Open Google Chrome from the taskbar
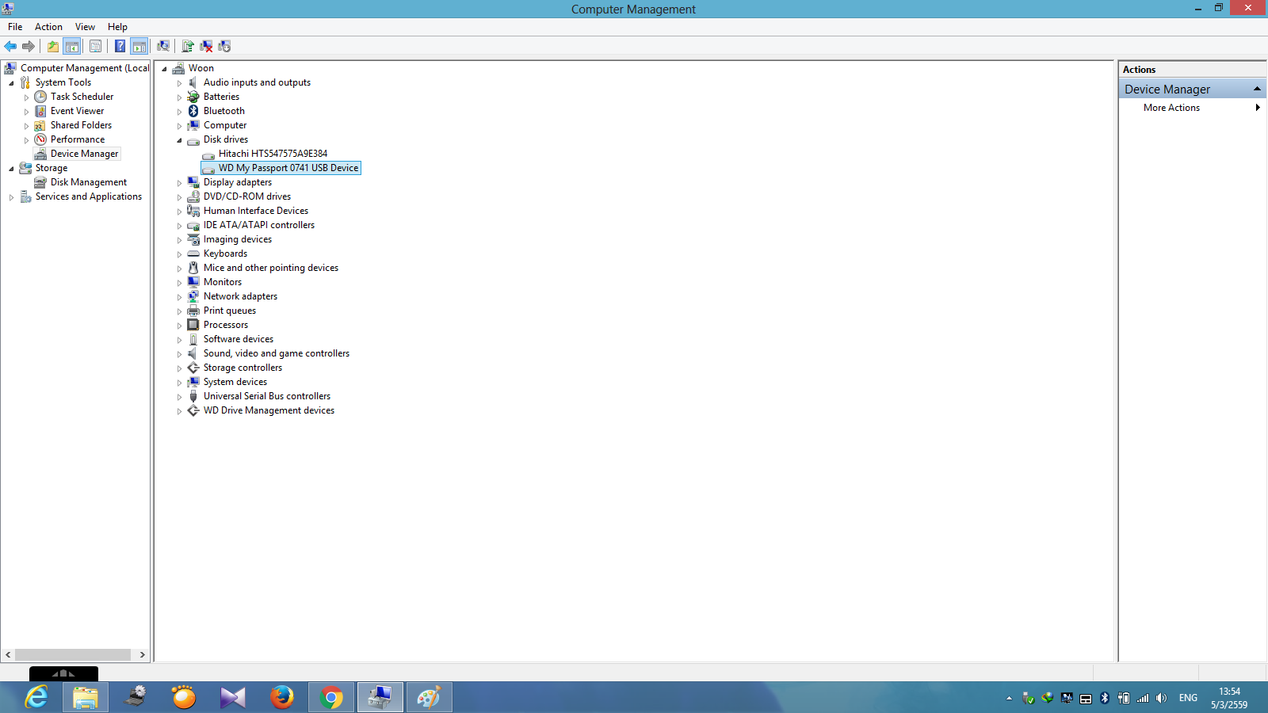The image size is (1268, 713). click(331, 697)
